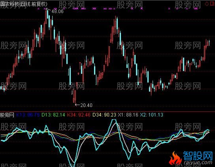215x167 pixels.
Task: Select the D13: 82.14 indicator label
Action: pyautogui.click(x=53, y=115)
